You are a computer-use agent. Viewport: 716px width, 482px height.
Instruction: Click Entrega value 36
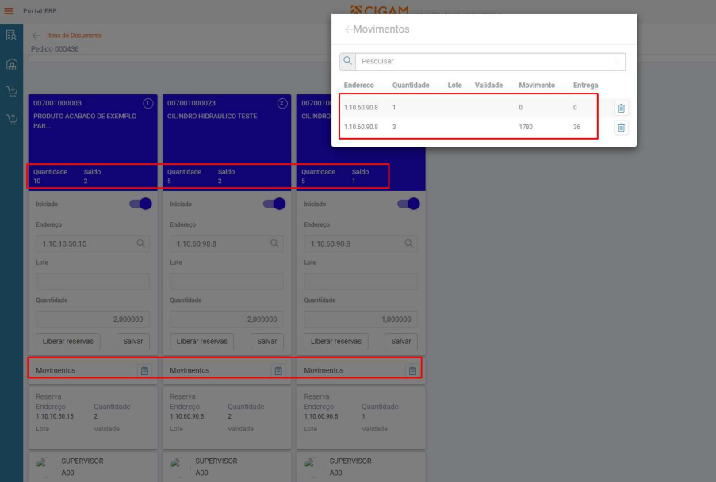[576, 127]
